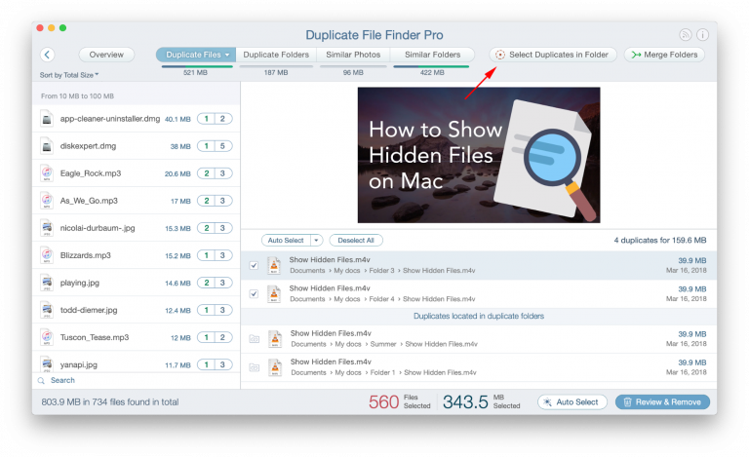This screenshot has height=457, width=749.
Task: Click the search magnifier icon
Action: 41,381
